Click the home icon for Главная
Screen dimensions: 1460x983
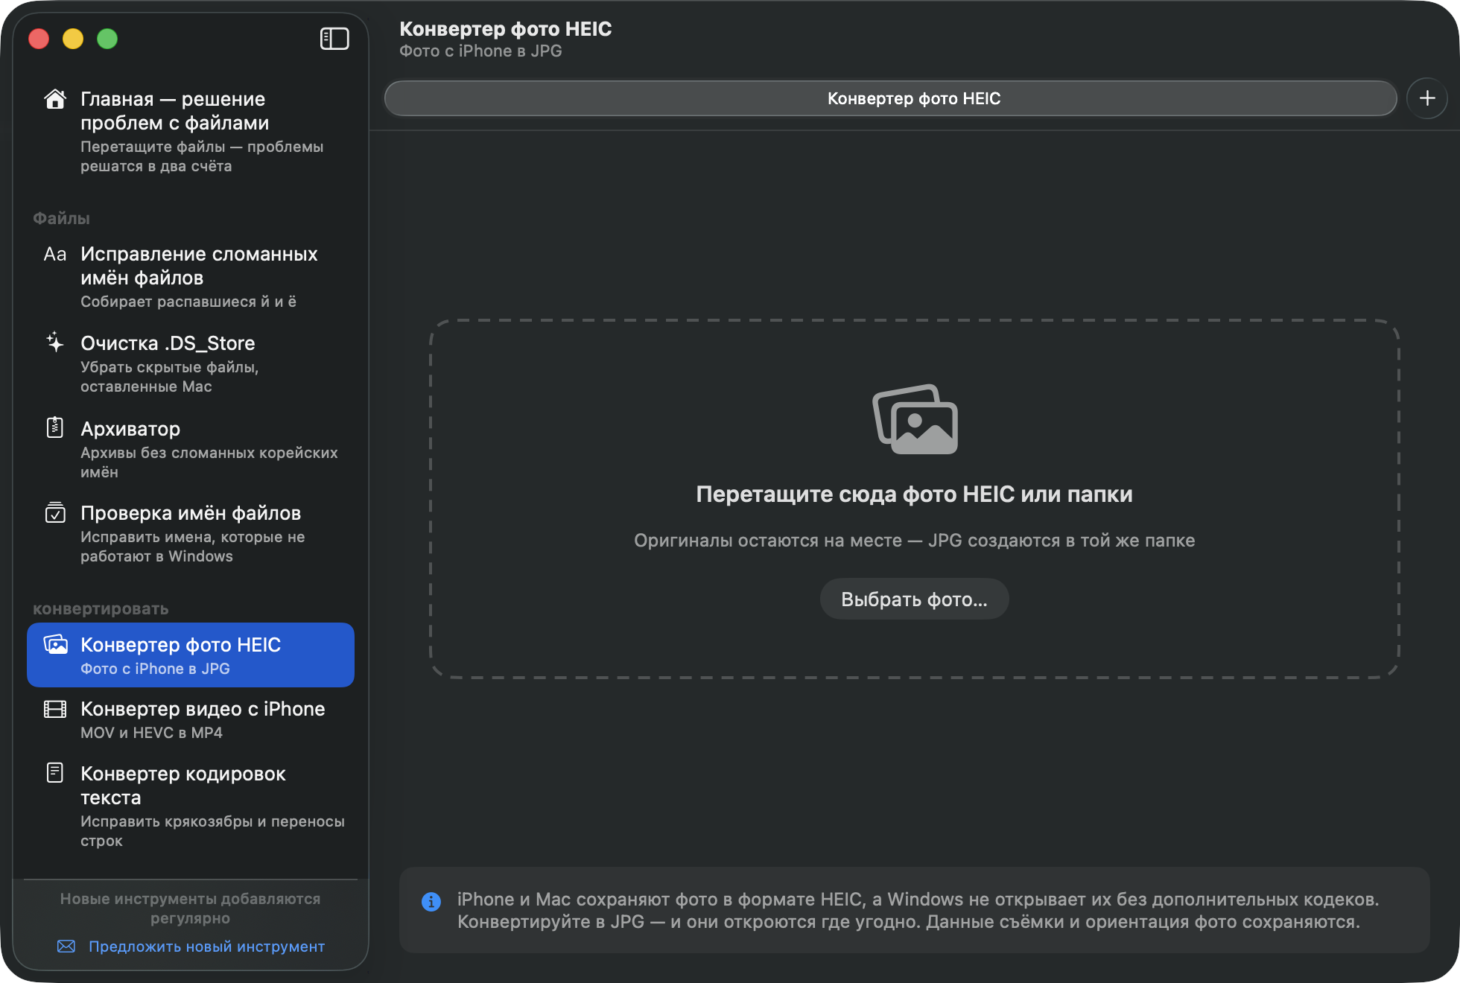click(55, 99)
